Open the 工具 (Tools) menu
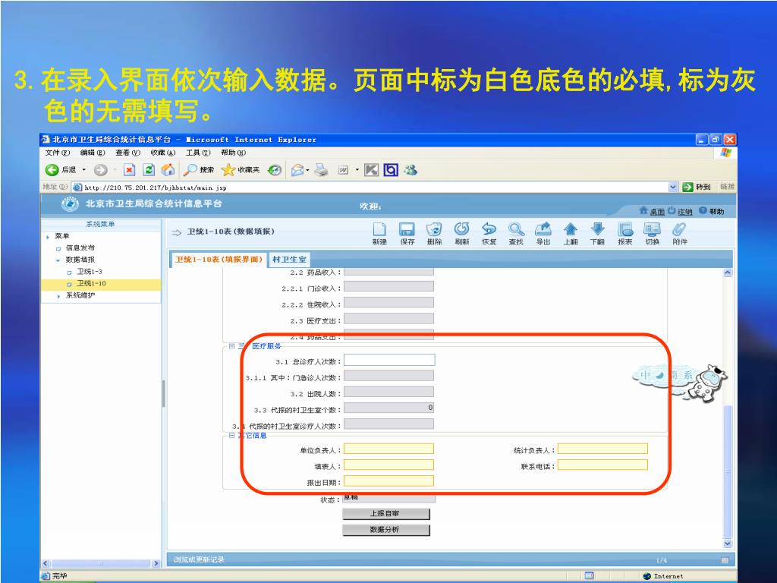 [198, 153]
